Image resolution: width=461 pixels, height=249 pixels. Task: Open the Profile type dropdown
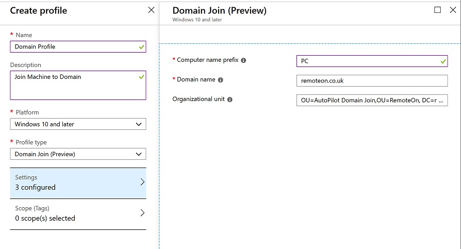78,154
